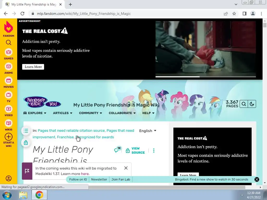Screen dimensions: 267x200
Task: Click the horizontal scrollbar
Action: pyautogui.click(x=167, y=187)
